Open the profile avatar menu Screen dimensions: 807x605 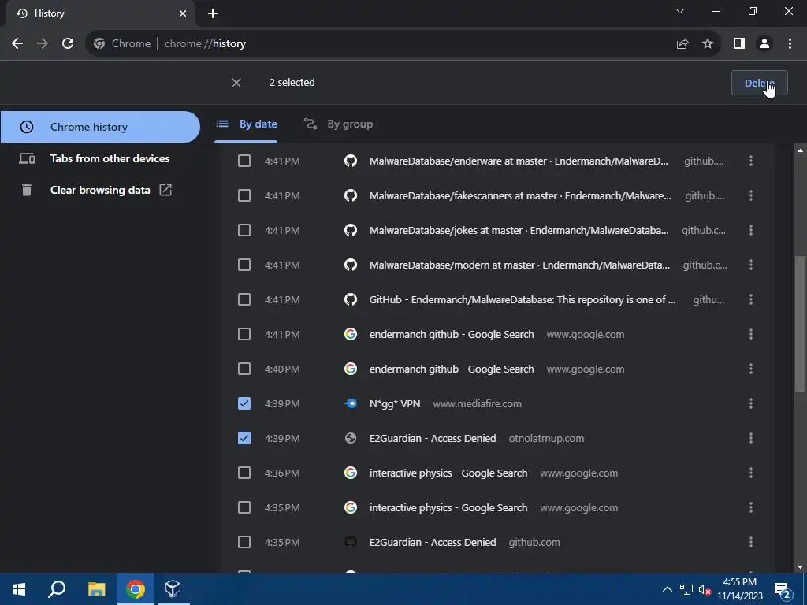(764, 44)
